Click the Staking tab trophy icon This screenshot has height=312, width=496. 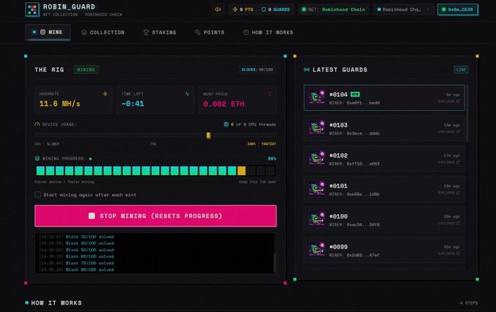(x=146, y=32)
